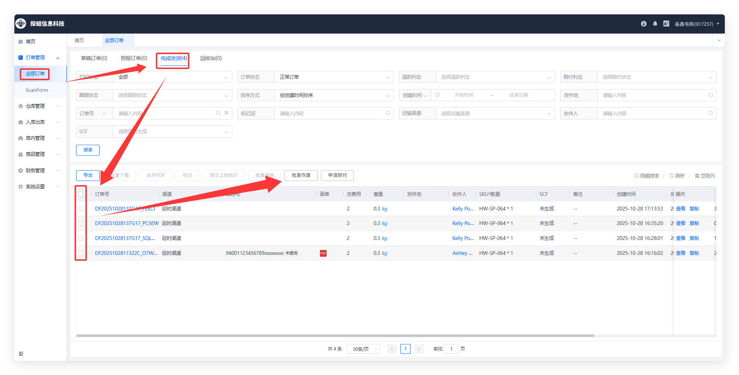Click the 隐藏搜索 hide search icon

click(x=636, y=176)
